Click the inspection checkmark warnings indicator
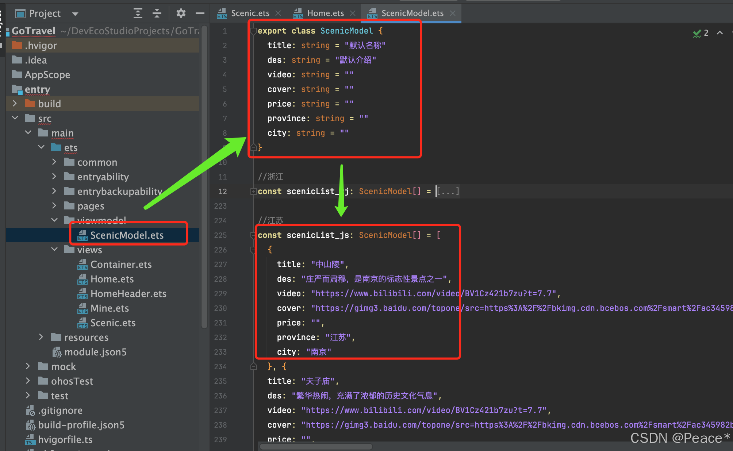This screenshot has height=451, width=733. (700, 33)
